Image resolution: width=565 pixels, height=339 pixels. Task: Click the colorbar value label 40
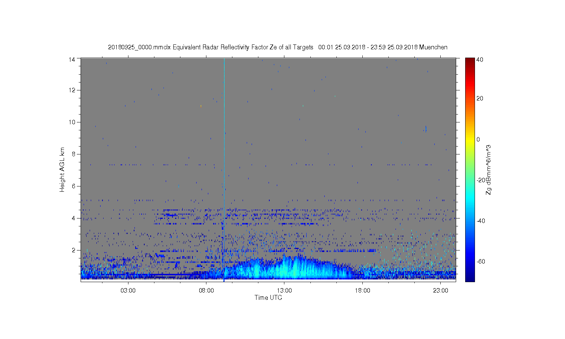480,60
